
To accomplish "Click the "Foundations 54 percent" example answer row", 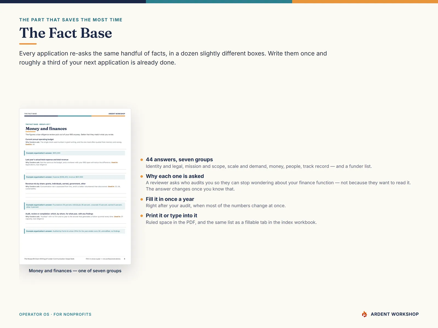I will click(x=75, y=206).
